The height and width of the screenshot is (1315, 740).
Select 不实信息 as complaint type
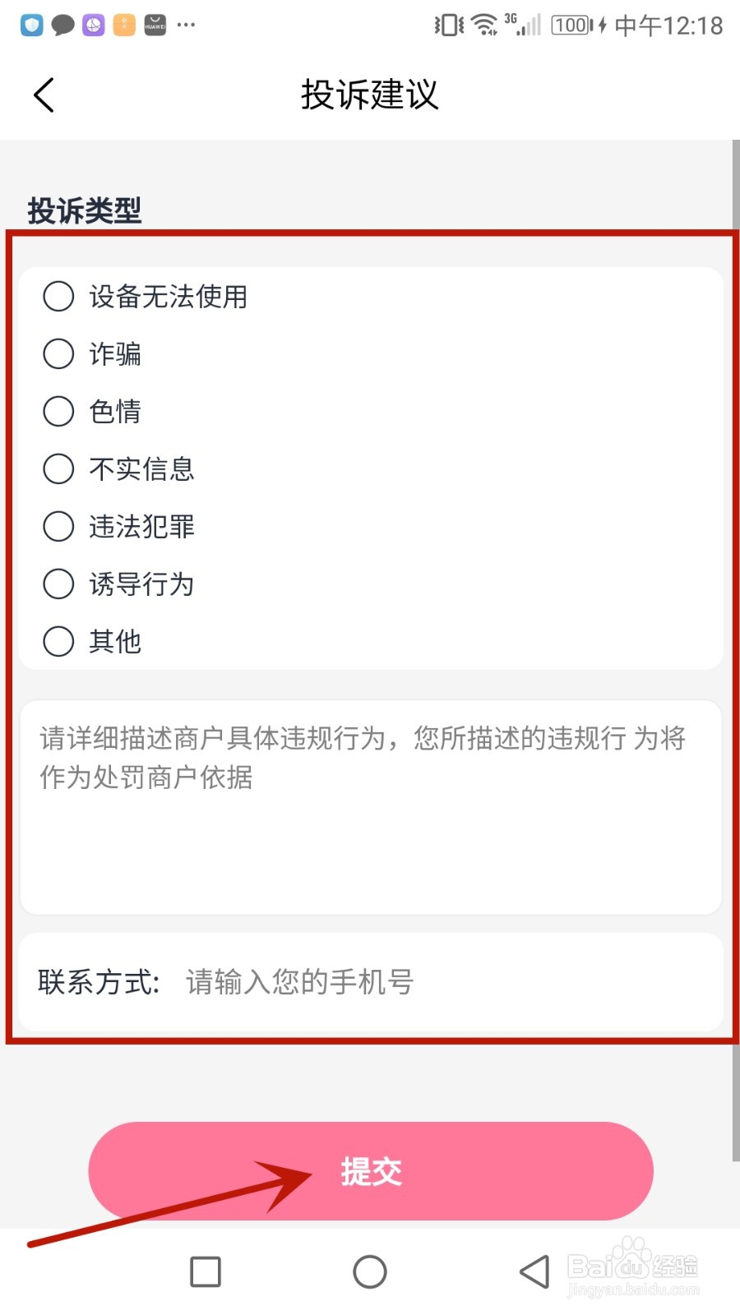click(x=58, y=469)
